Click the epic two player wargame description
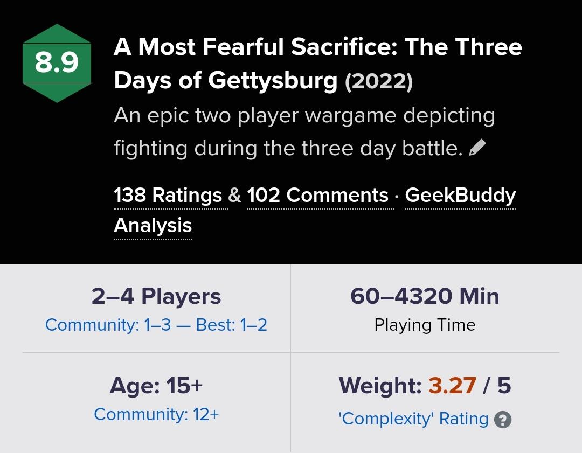The image size is (582, 453). 304,131
